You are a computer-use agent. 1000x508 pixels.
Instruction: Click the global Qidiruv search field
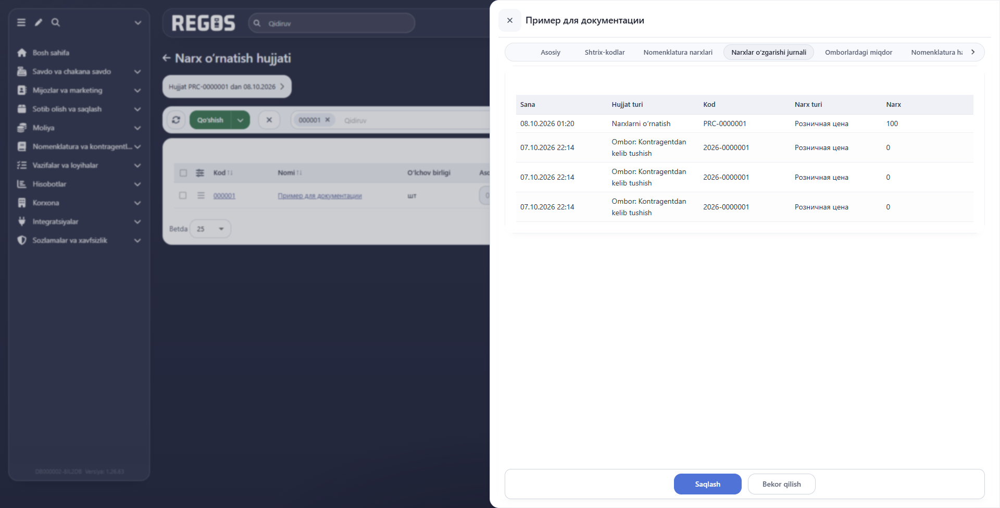click(x=332, y=23)
